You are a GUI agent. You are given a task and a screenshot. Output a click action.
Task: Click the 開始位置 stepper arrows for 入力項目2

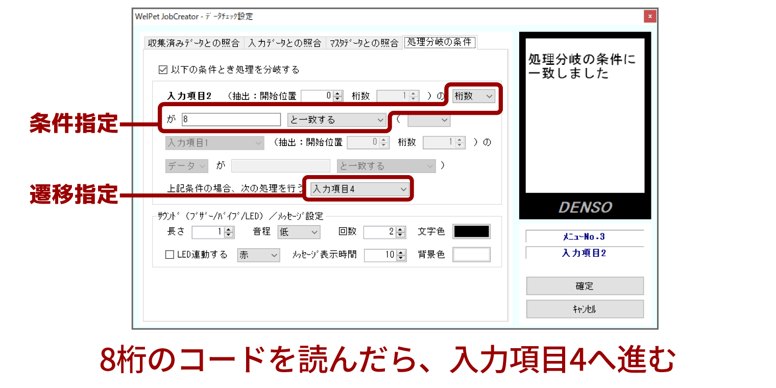(x=338, y=95)
